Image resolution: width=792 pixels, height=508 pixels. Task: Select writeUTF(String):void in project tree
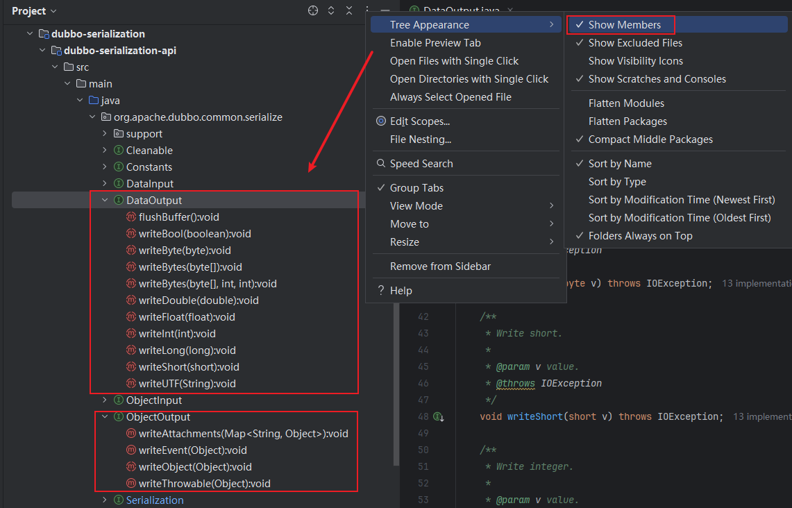(187, 384)
